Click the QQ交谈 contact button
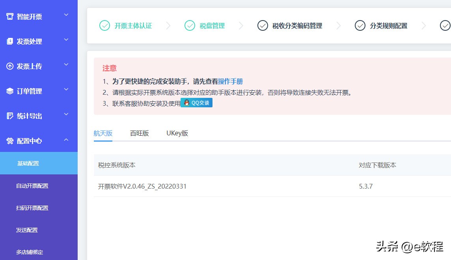 [196, 103]
